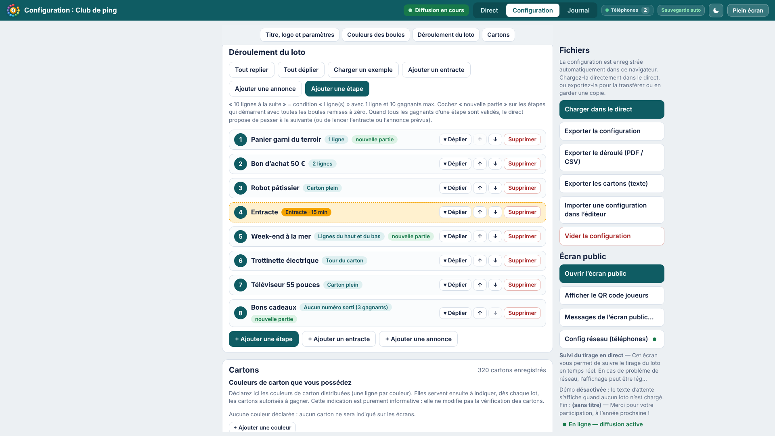Screen dimensions: 775x436
Task: Move Bon d'achat 50 € step up
Action: [x=480, y=164]
